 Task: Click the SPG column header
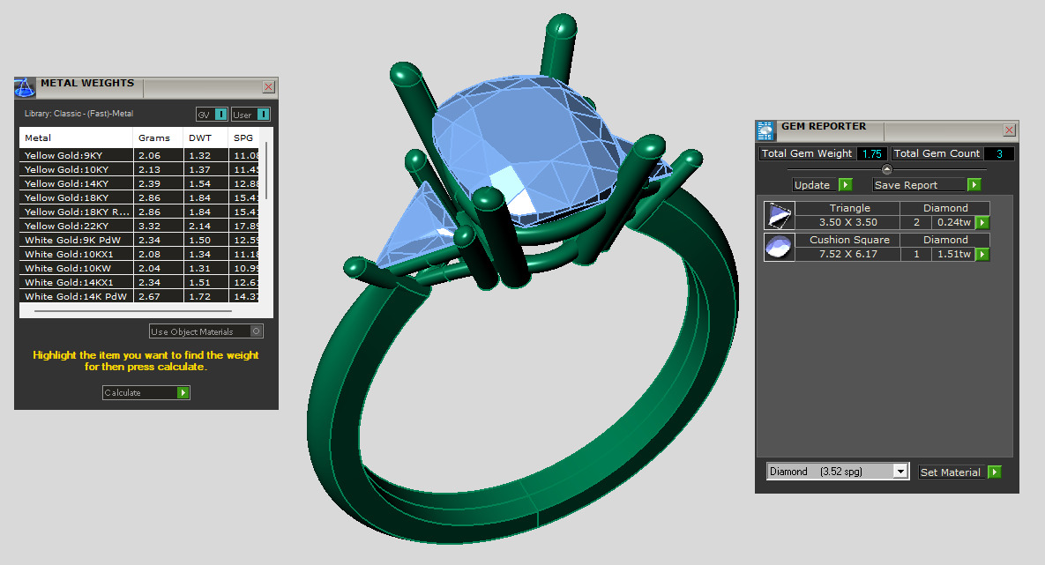point(243,138)
